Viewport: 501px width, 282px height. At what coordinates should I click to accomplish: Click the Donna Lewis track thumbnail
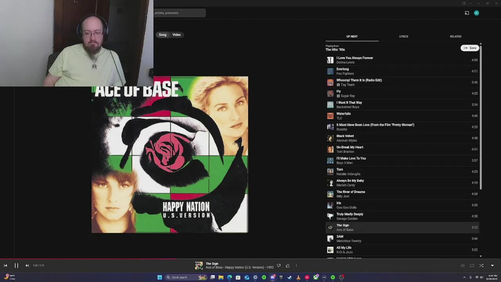click(x=330, y=60)
